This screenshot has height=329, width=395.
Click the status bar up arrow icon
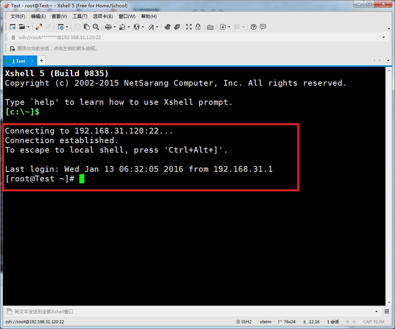click(348, 322)
